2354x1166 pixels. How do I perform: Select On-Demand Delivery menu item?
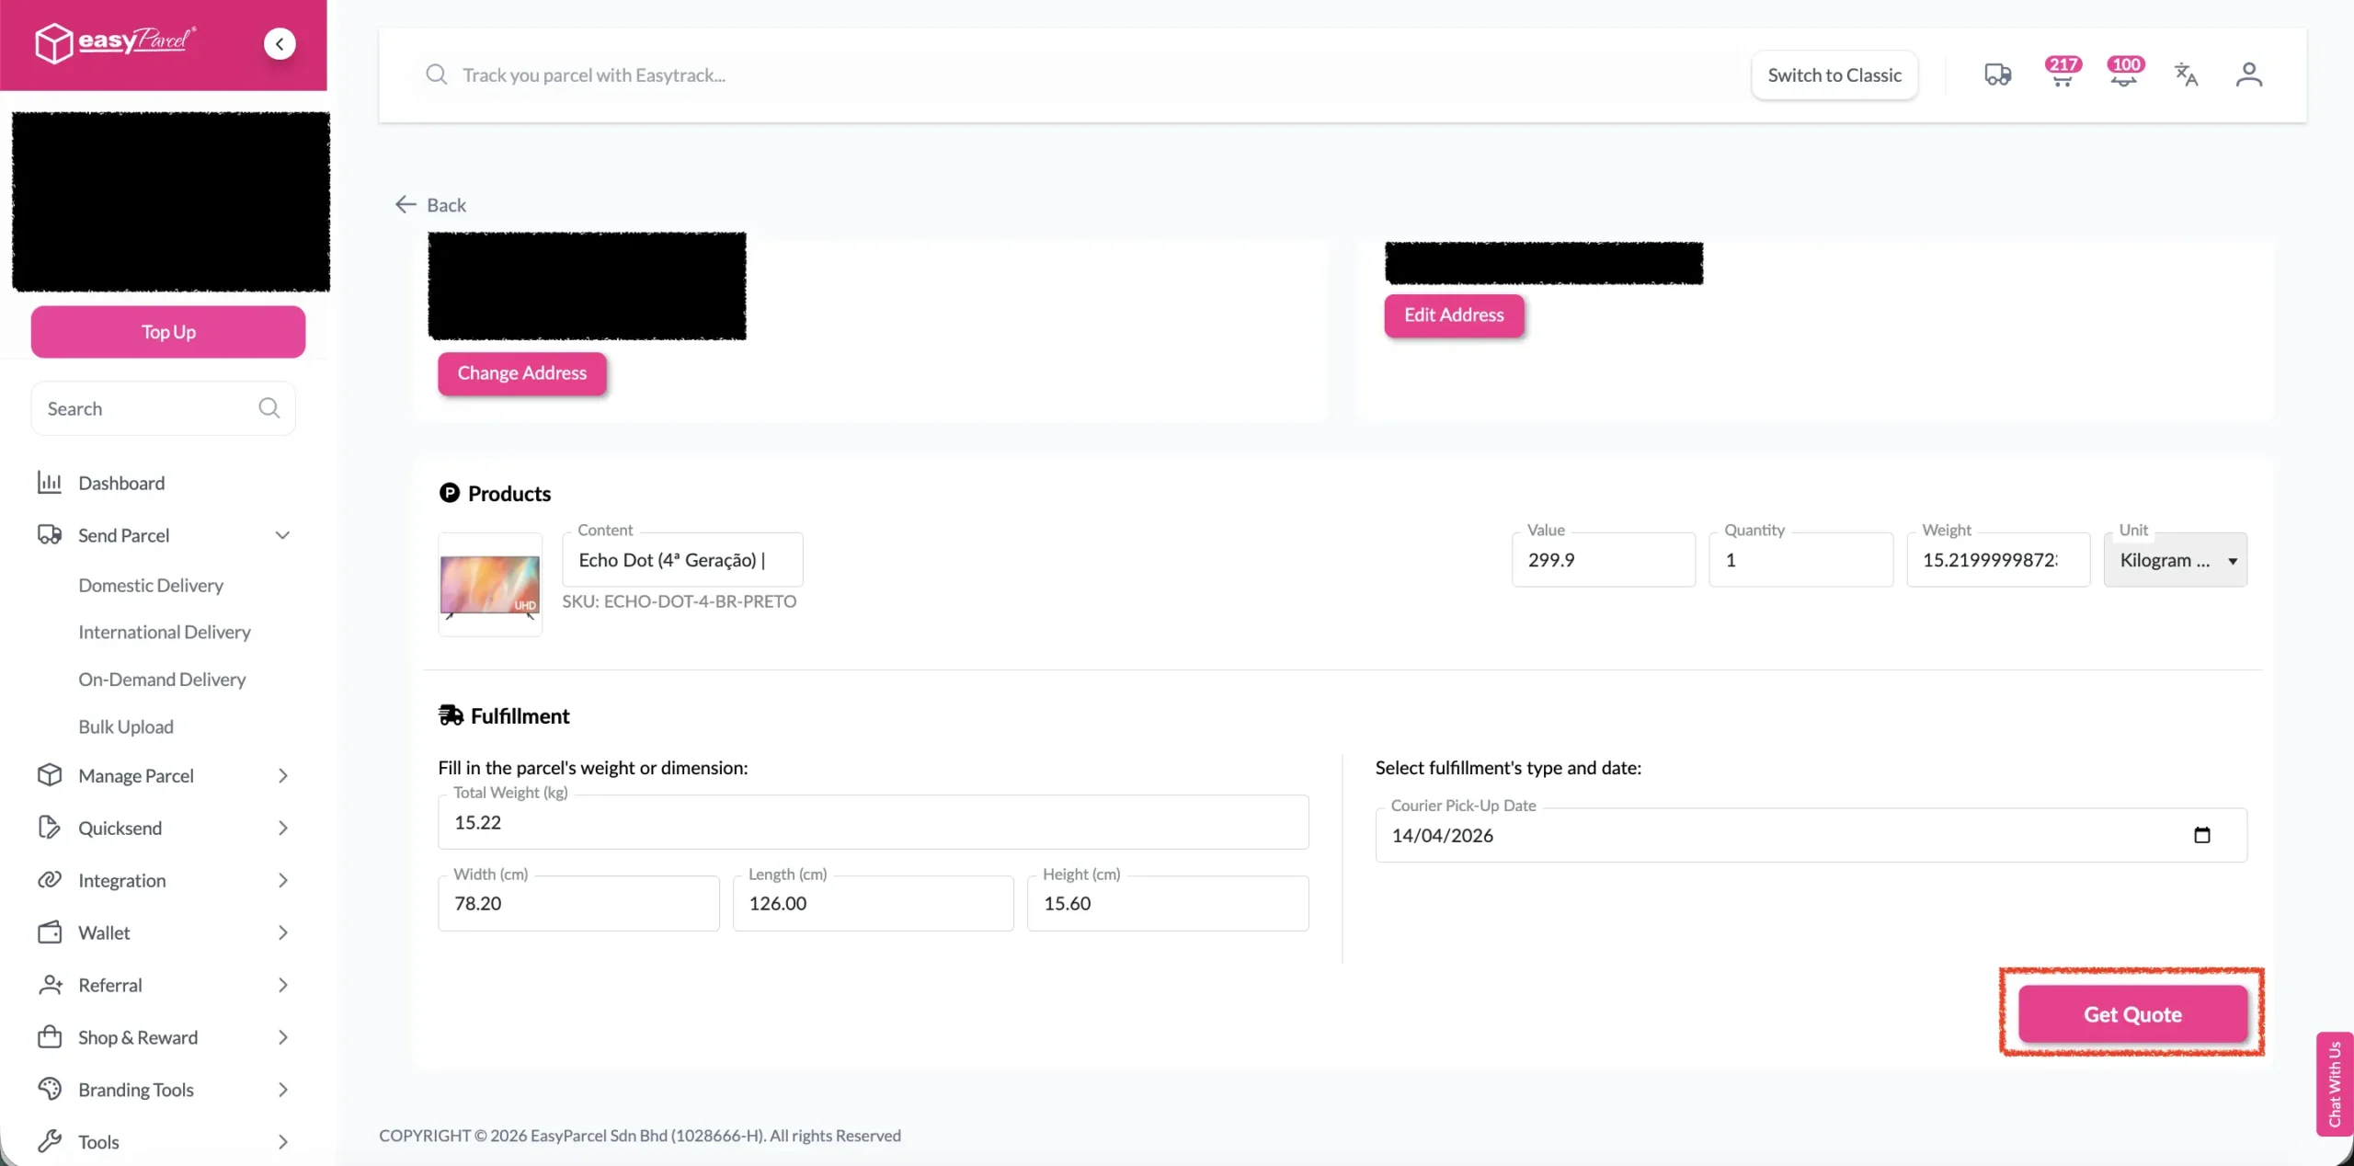pos(162,679)
